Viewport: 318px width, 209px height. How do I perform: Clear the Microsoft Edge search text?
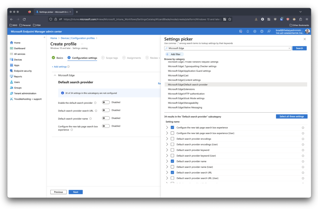(x=289, y=48)
